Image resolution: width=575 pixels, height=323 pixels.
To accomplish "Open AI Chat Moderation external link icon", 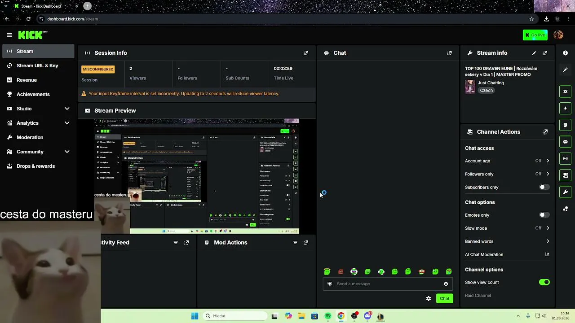I will click(547, 254).
